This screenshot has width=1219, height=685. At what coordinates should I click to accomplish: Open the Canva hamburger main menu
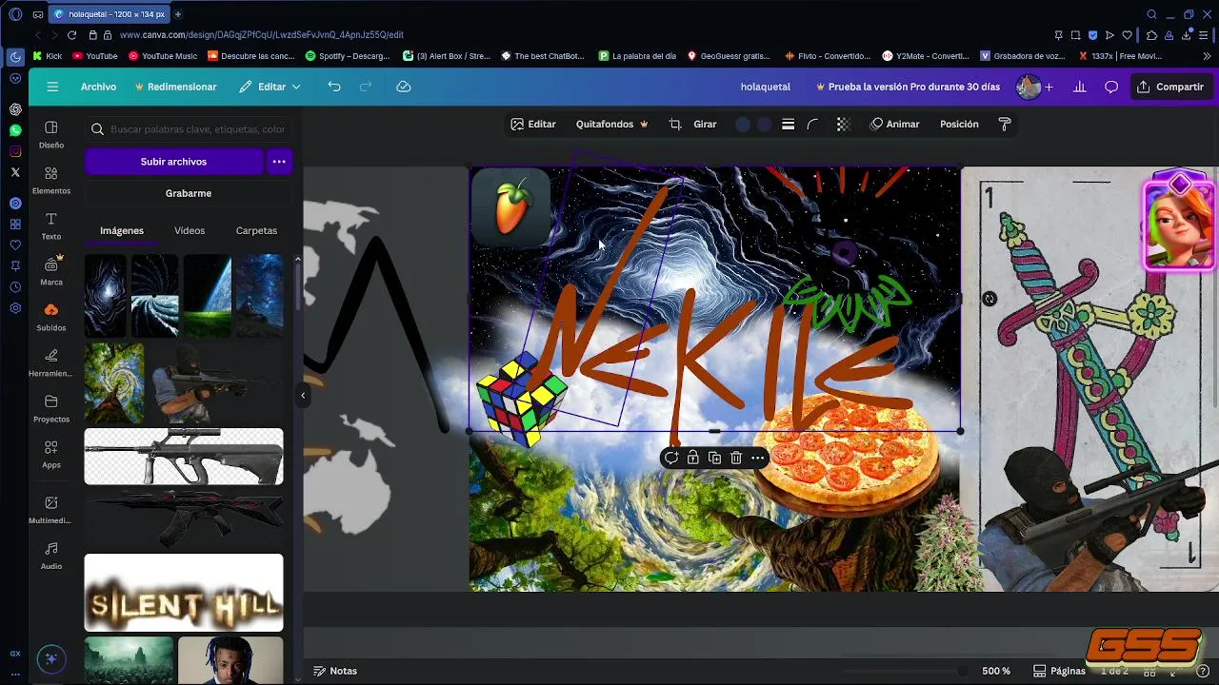52,87
